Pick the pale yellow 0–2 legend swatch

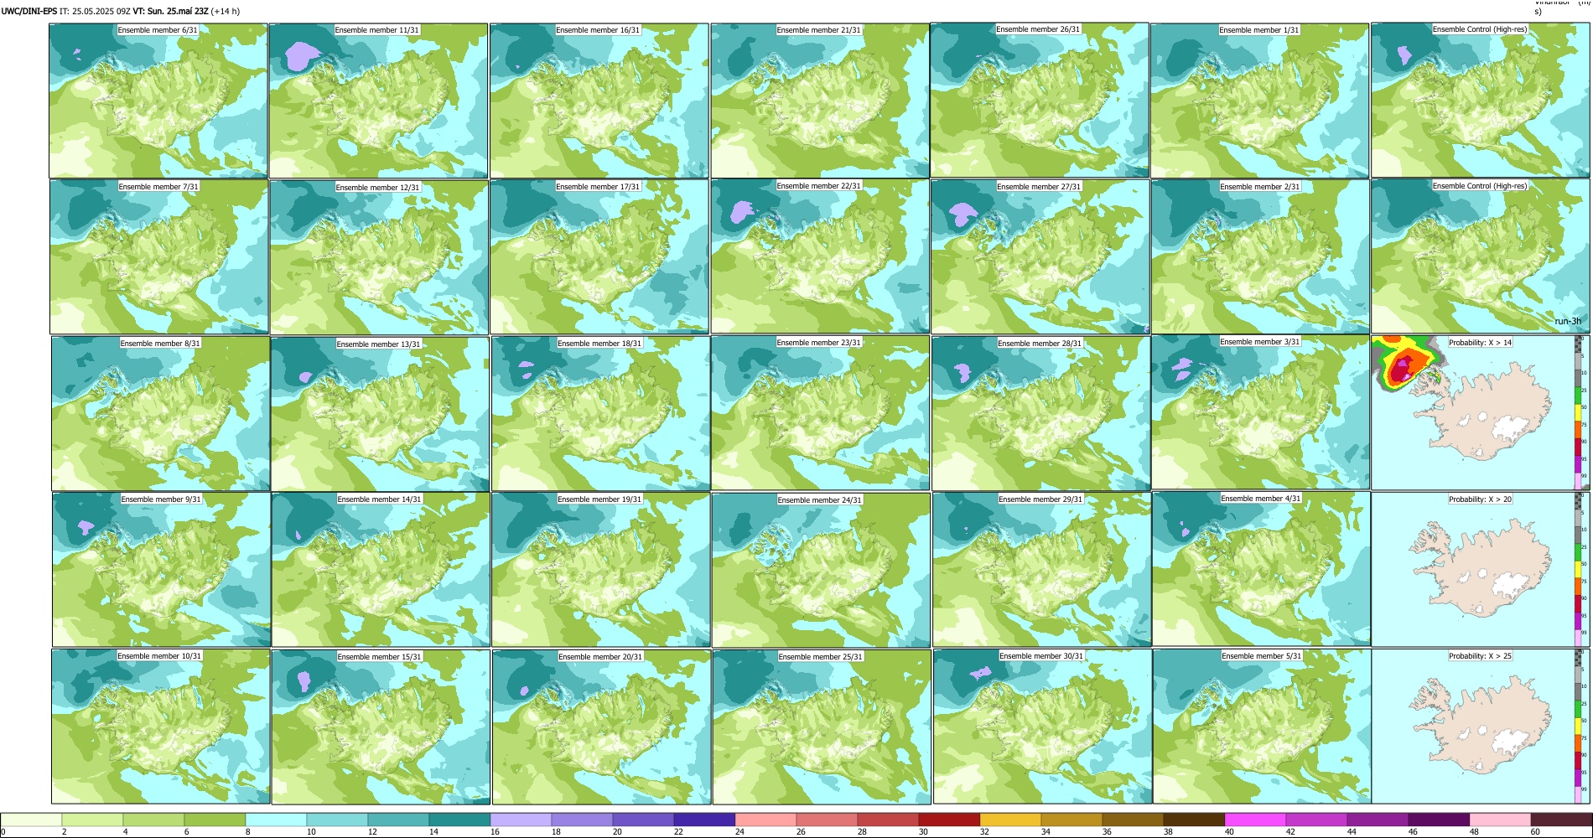31,820
